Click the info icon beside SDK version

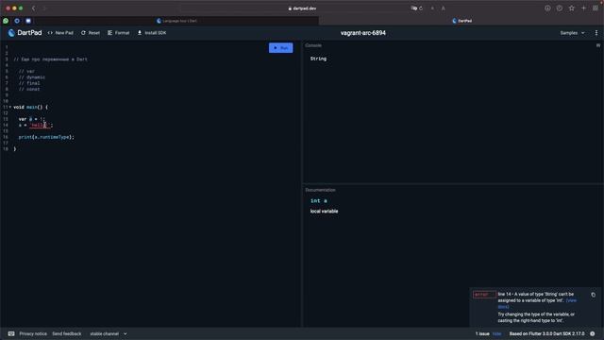point(593,333)
